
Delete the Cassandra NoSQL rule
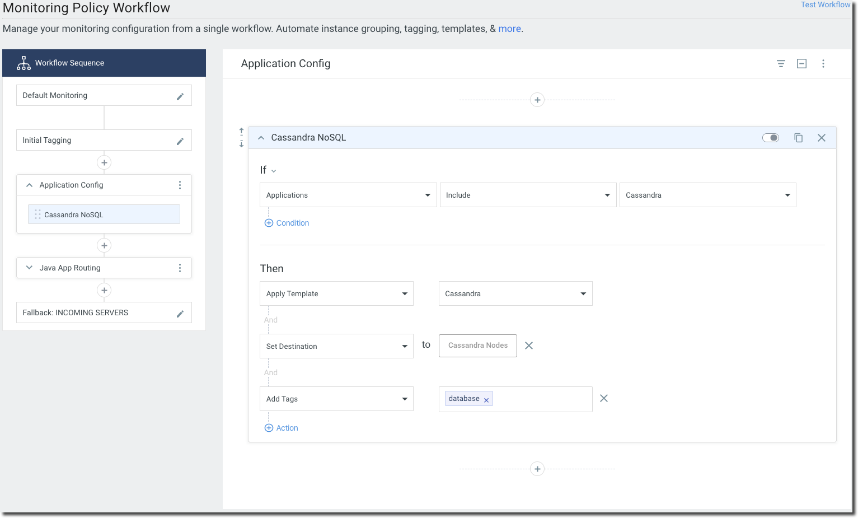coord(821,138)
